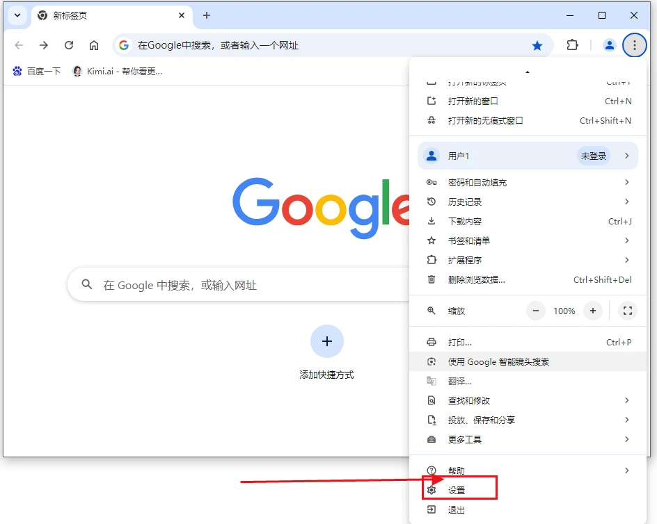
Task: Select 打印... menu item
Action: click(528, 343)
